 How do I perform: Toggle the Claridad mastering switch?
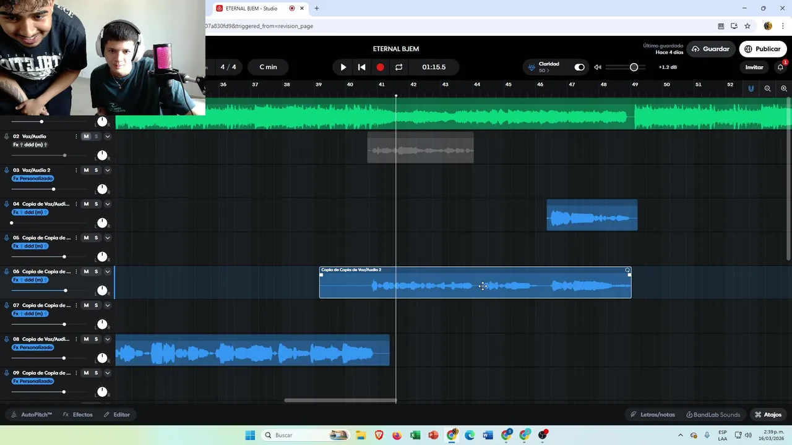pos(579,67)
